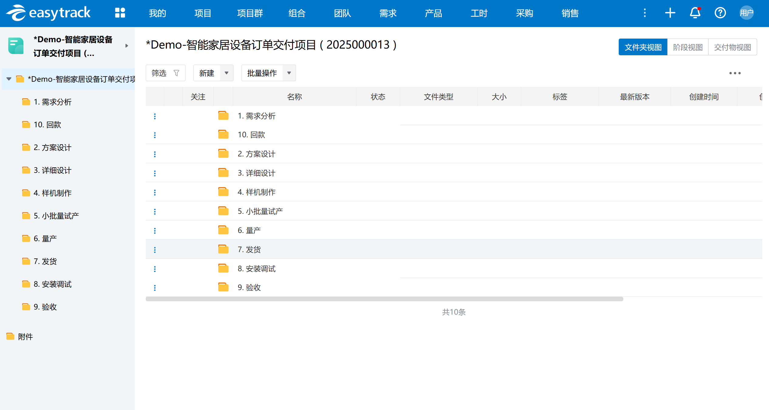Click the plus quick-create icon in header
The image size is (769, 410).
click(x=670, y=13)
